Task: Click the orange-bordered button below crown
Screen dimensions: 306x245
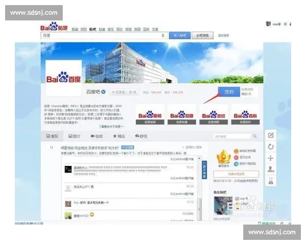Action: pos(236,174)
